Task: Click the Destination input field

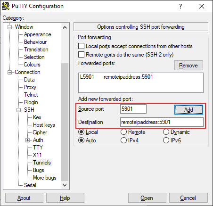Action: 162,122
